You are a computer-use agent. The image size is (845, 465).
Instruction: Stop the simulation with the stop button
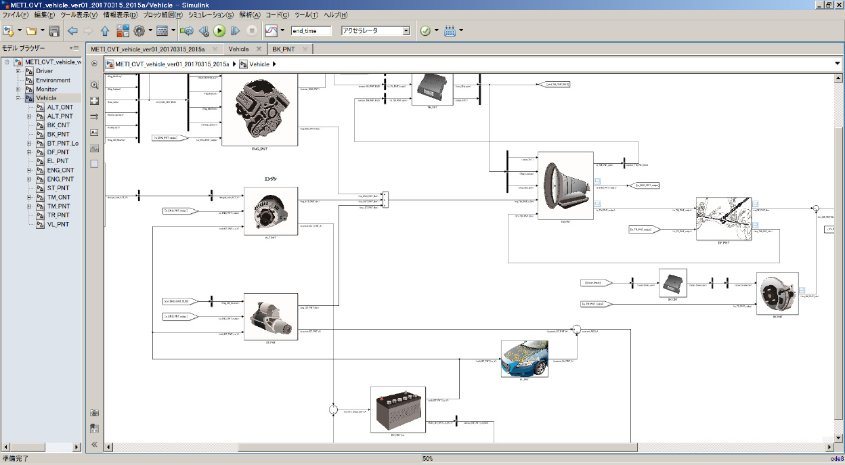click(x=252, y=30)
